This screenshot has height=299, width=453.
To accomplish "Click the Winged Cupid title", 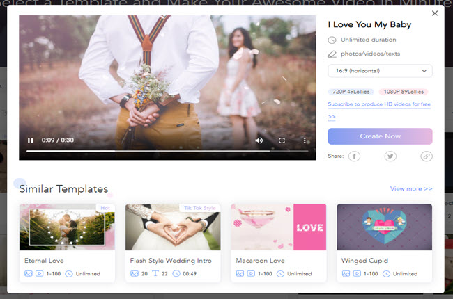I will (364, 261).
